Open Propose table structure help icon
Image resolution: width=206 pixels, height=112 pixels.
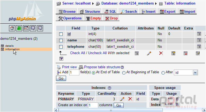(122, 67)
